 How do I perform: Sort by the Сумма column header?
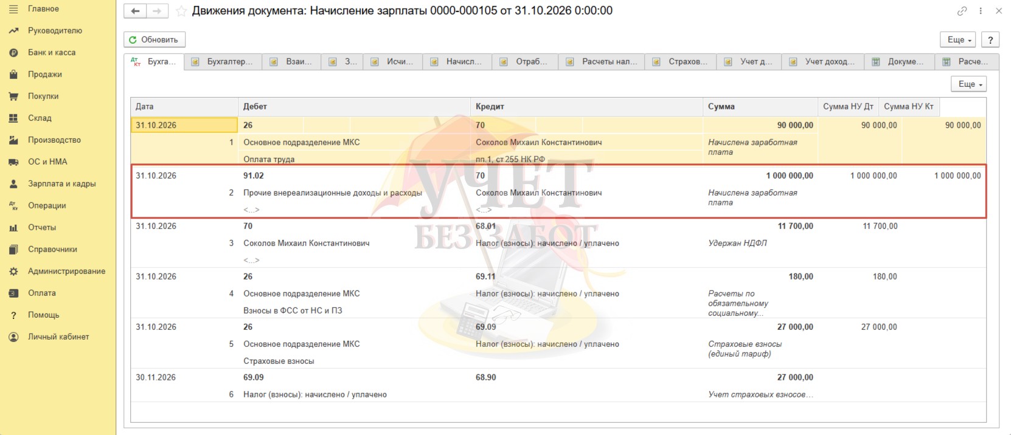click(x=760, y=106)
